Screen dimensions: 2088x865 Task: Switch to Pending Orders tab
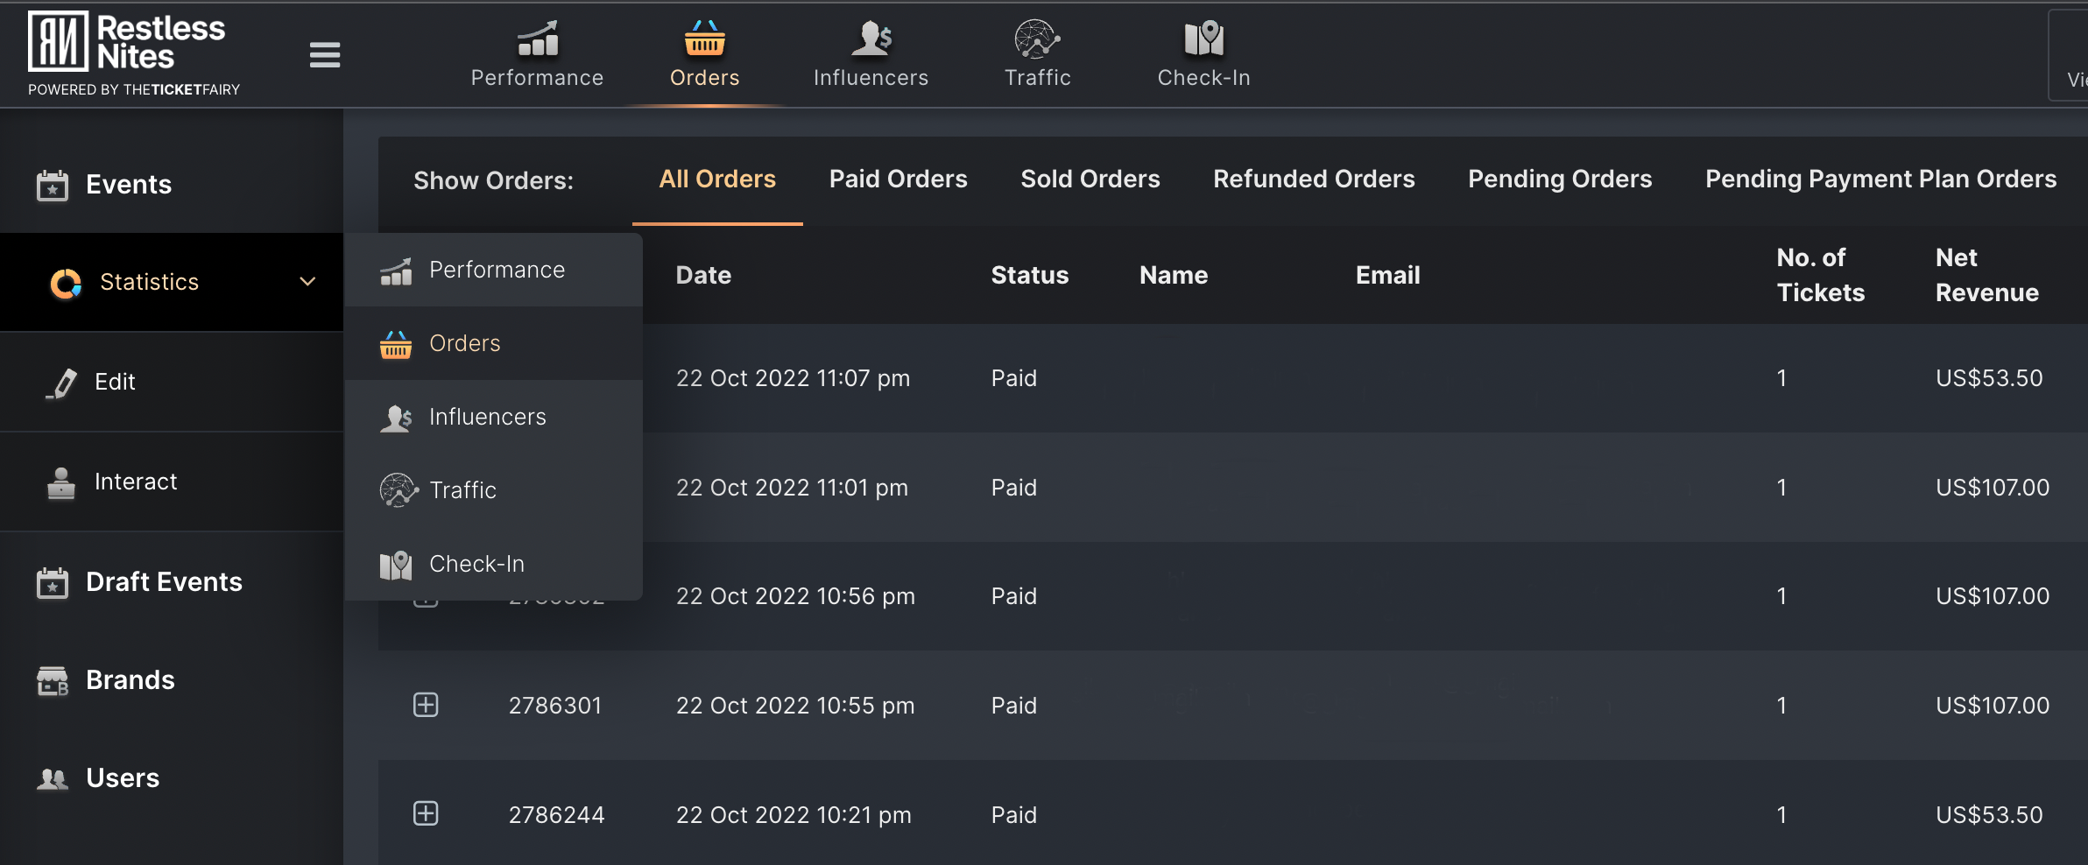(x=1560, y=179)
